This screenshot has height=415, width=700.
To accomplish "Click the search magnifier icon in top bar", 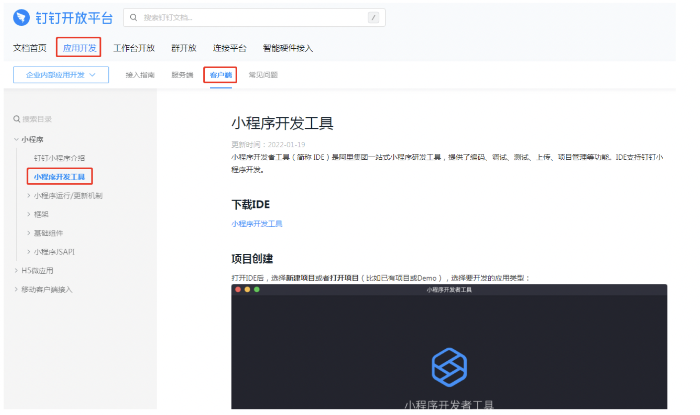I will point(133,17).
